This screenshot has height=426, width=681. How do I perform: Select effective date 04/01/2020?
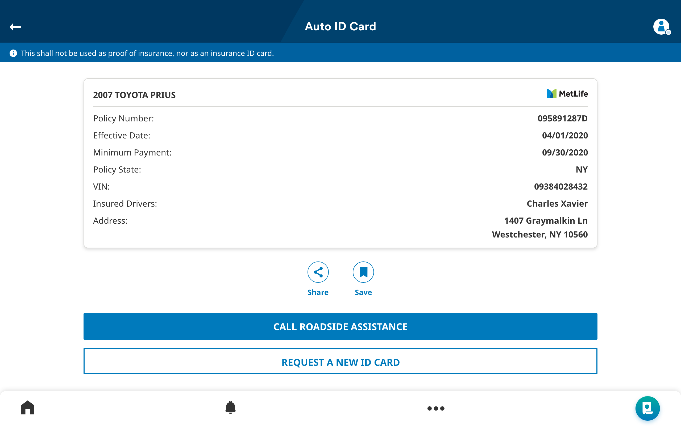(565, 136)
